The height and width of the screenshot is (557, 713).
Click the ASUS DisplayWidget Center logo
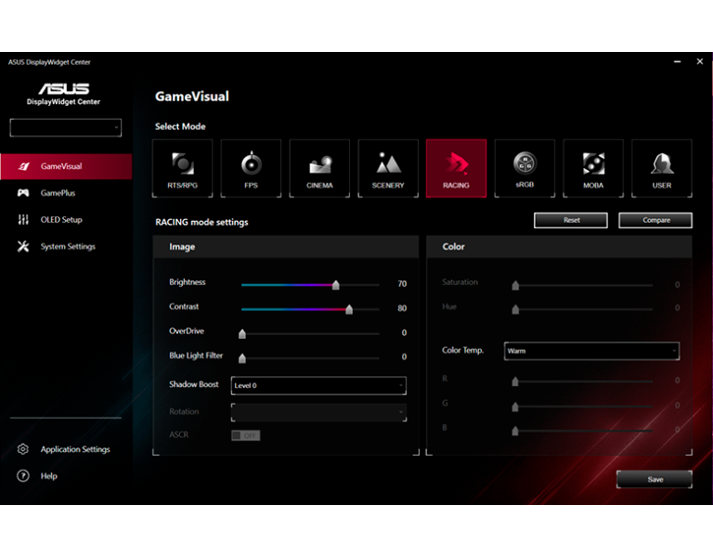64,94
